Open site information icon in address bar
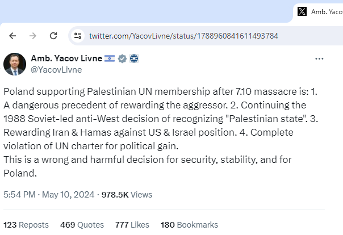Viewport: 343px width, 235px height. [x=78, y=36]
